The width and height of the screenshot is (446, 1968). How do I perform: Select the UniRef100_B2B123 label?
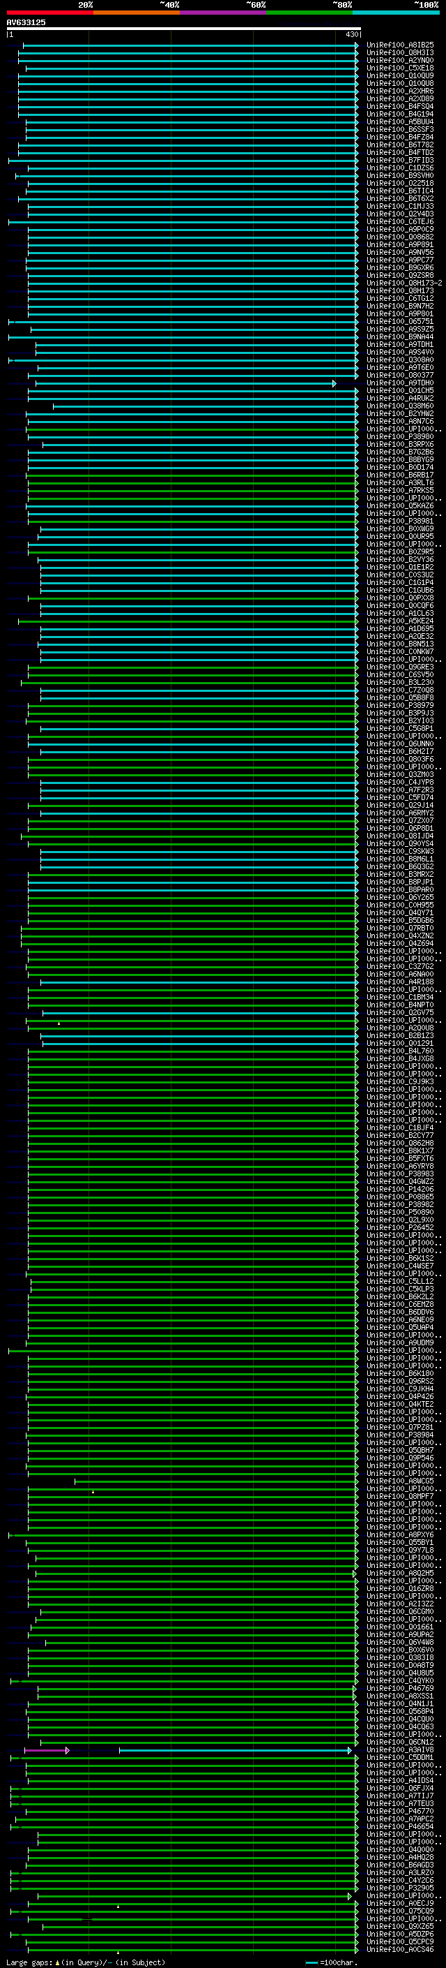click(400, 1036)
